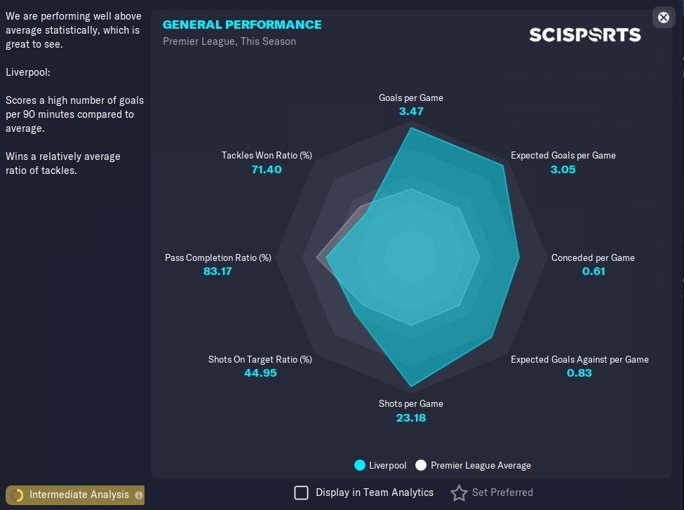
Task: Click the Shots On Target Ratio label
Action: click(x=260, y=359)
